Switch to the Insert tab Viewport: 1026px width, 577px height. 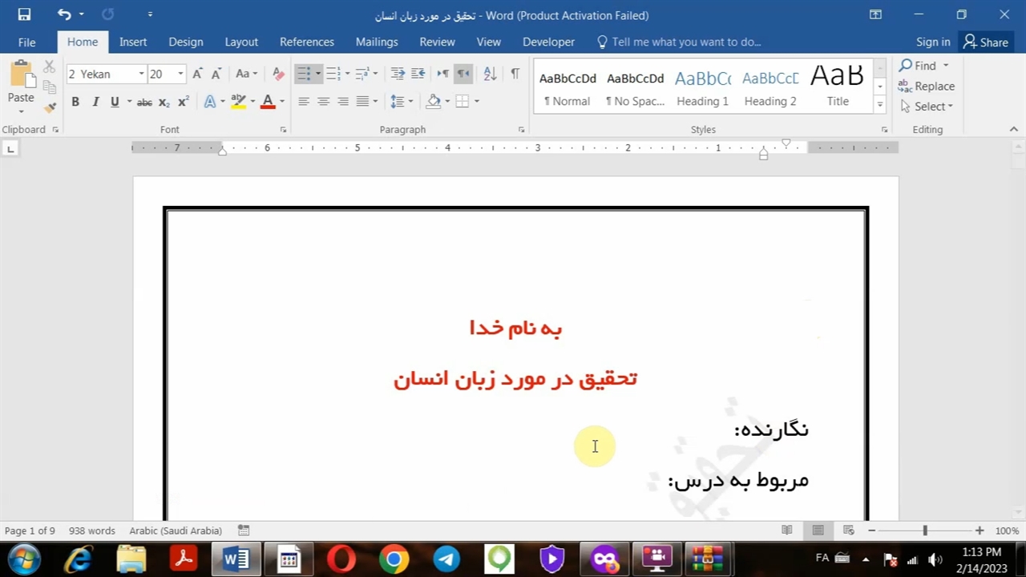click(133, 42)
